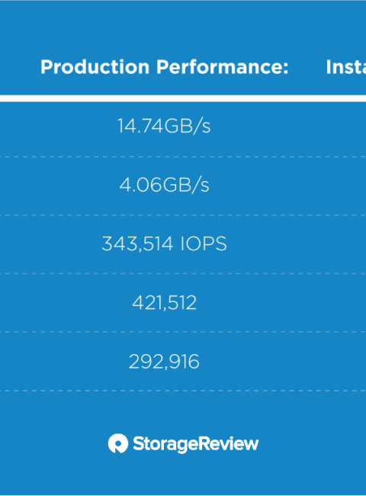Viewport: 366px width, 496px height.
Task: Click the 421,512 value cell
Action: [164, 302]
